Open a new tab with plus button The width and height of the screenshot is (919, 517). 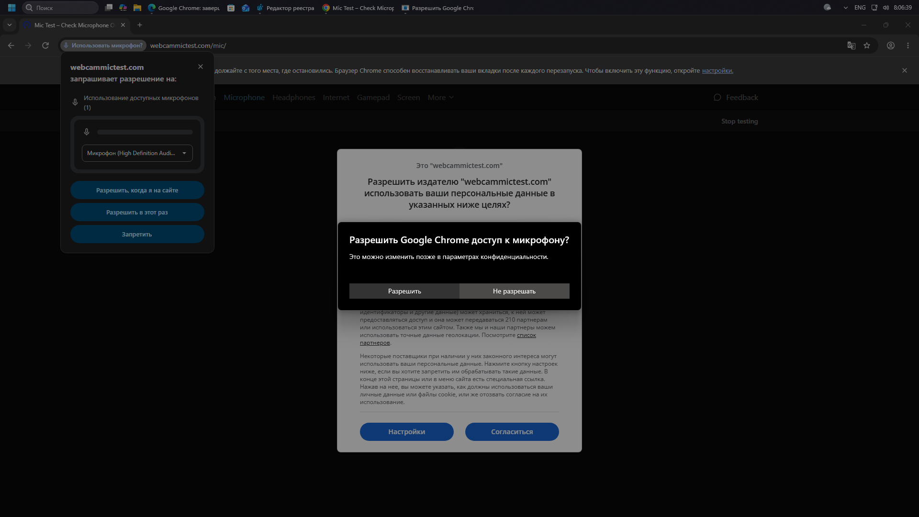pos(140,25)
